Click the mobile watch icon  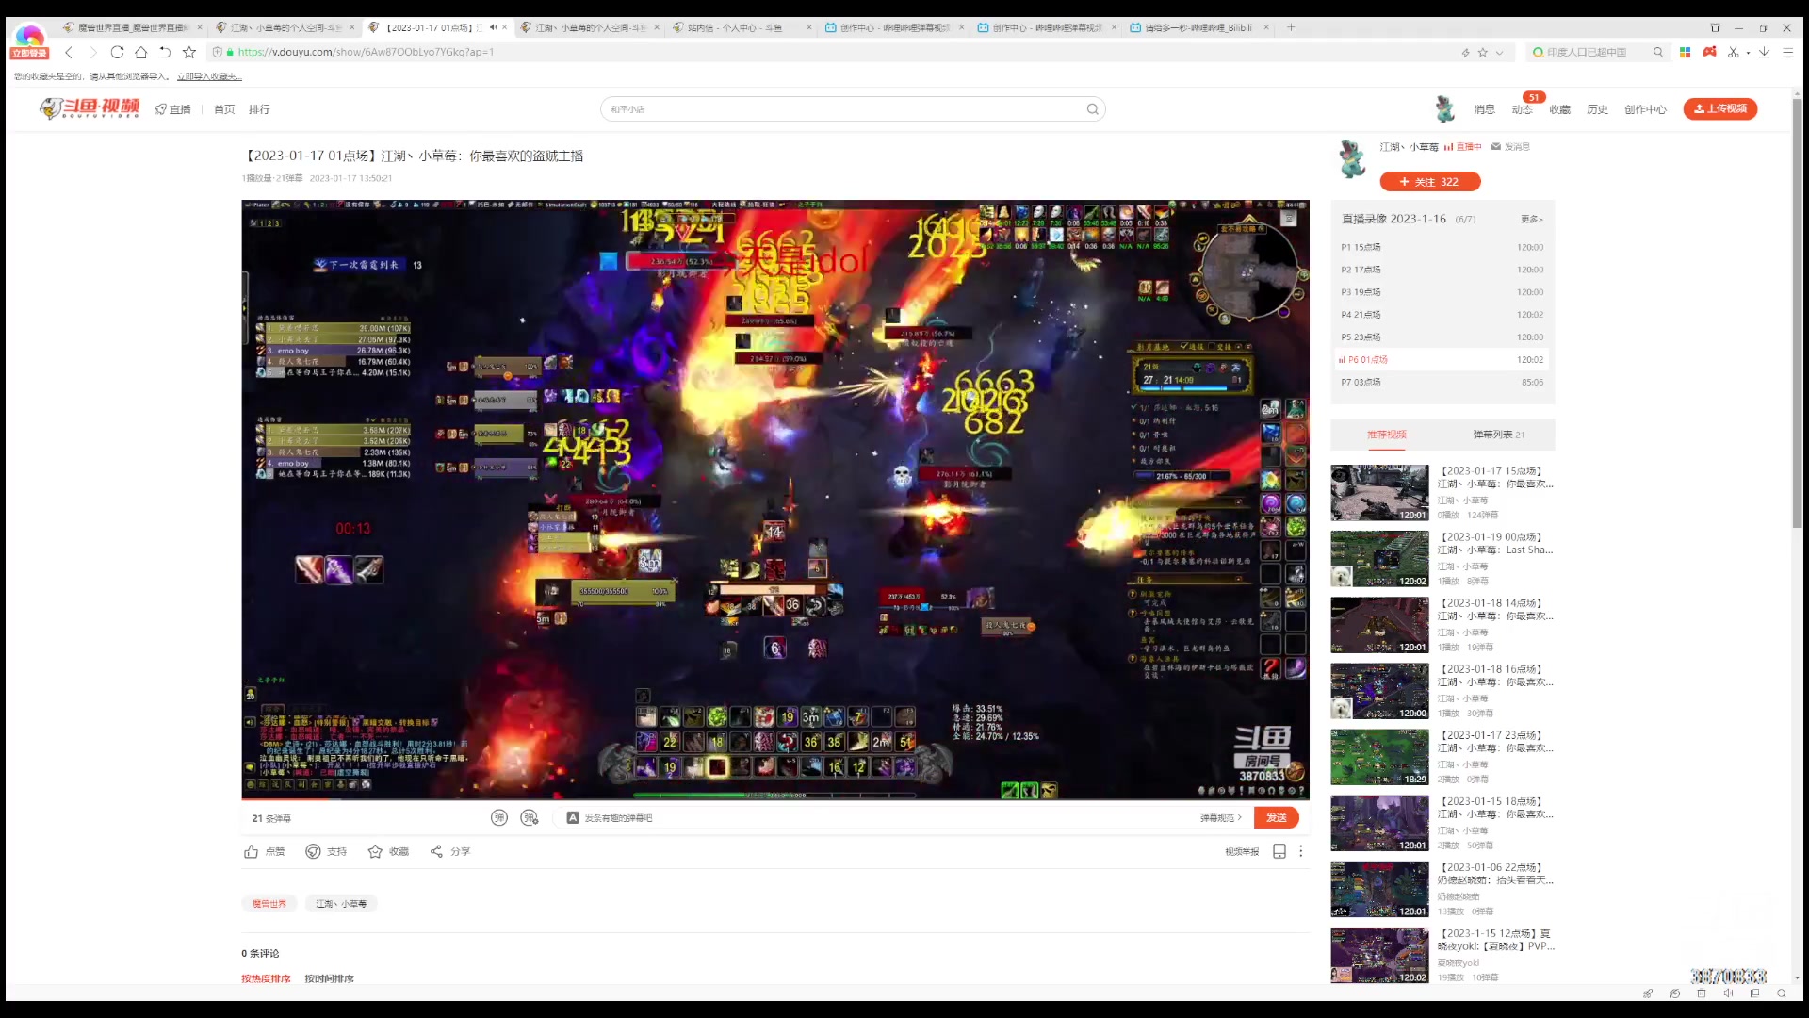click(x=1279, y=852)
